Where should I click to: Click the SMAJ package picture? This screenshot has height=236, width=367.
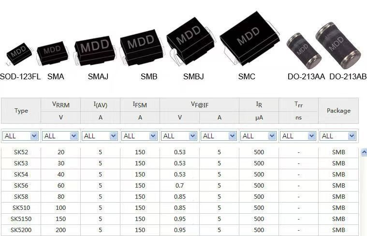(x=95, y=49)
